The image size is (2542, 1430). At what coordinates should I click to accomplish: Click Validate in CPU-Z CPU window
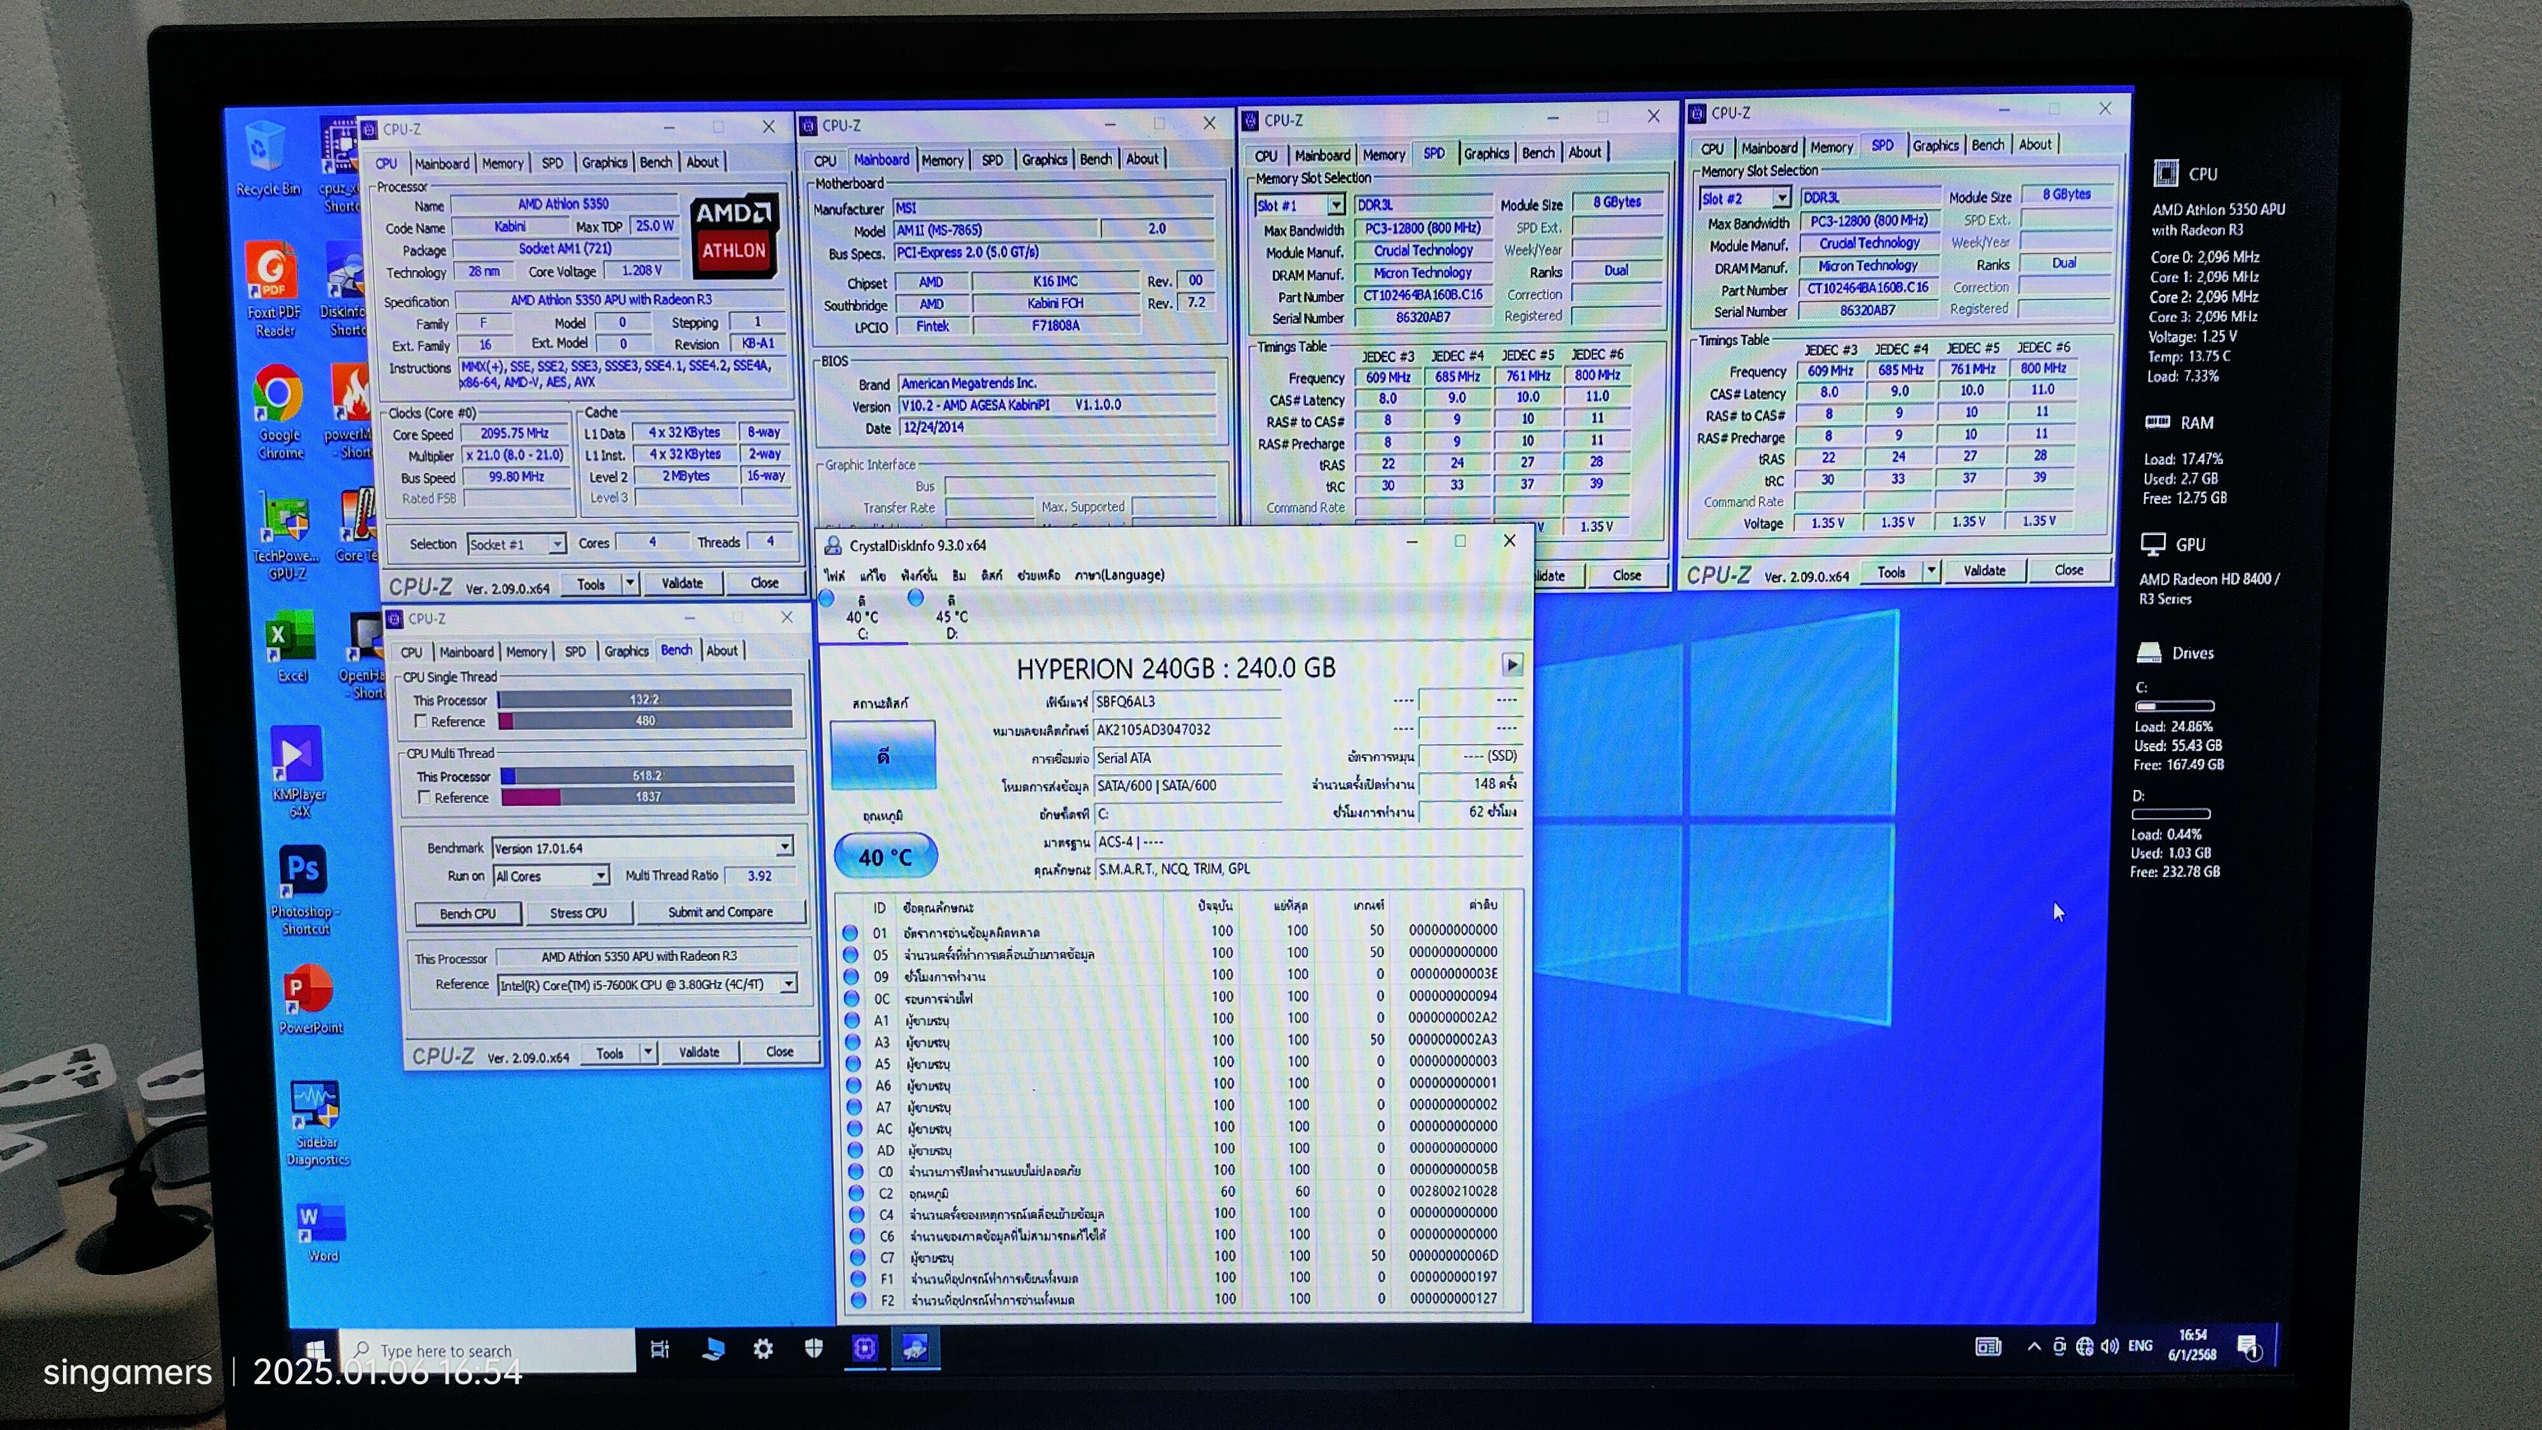tap(682, 583)
